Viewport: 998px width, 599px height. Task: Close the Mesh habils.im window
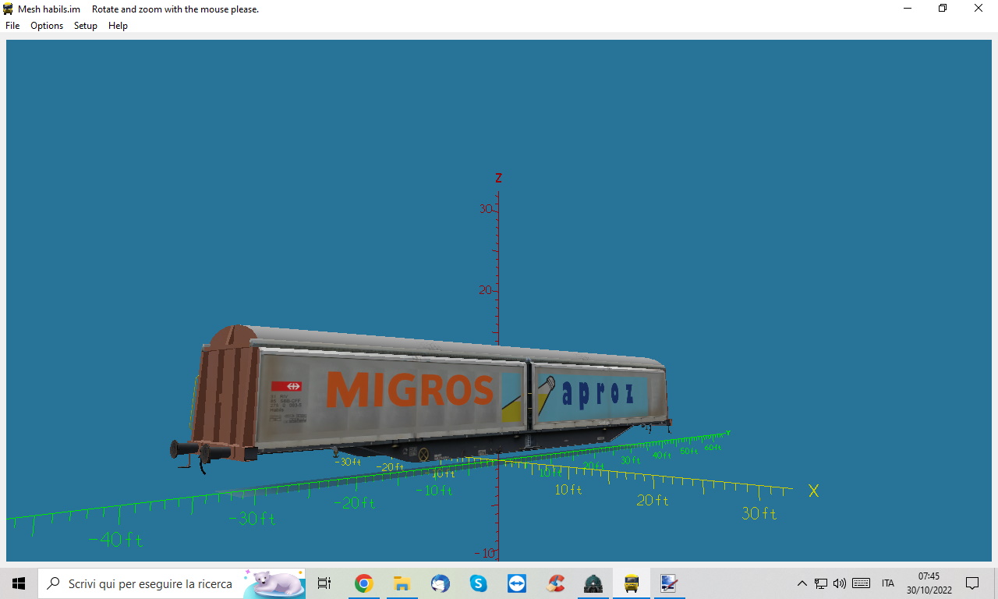pos(979,9)
